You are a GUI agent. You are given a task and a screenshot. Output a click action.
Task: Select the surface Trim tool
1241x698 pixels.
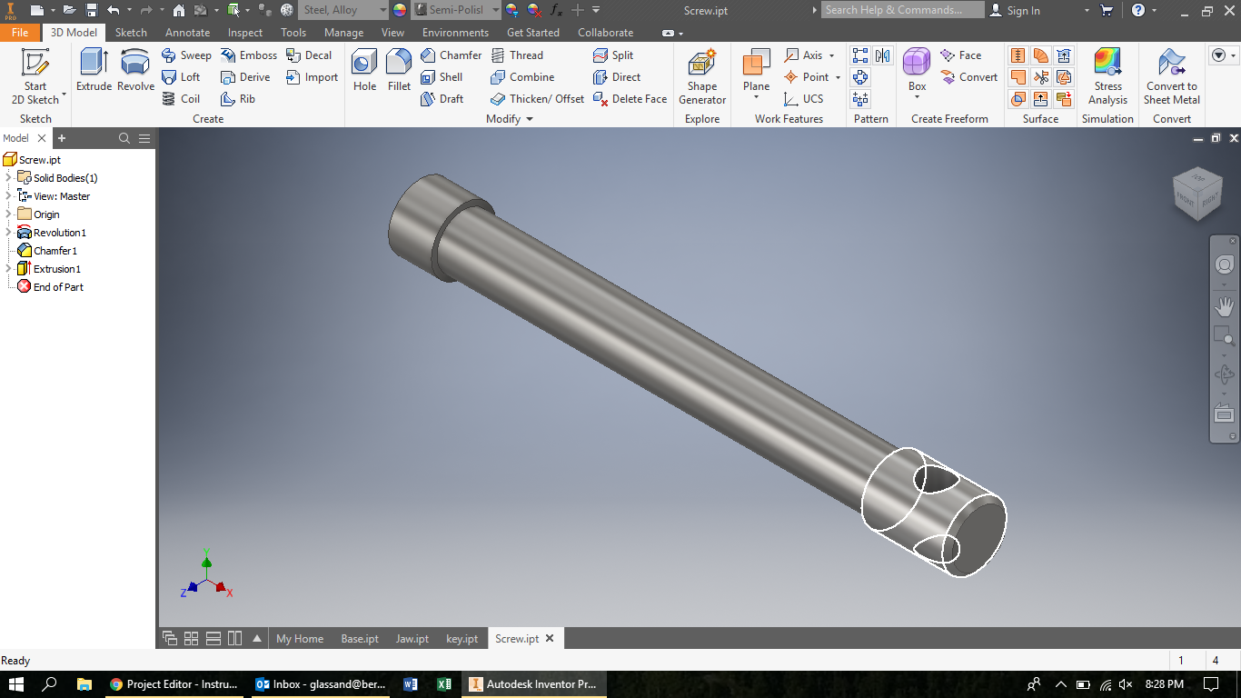1041,77
